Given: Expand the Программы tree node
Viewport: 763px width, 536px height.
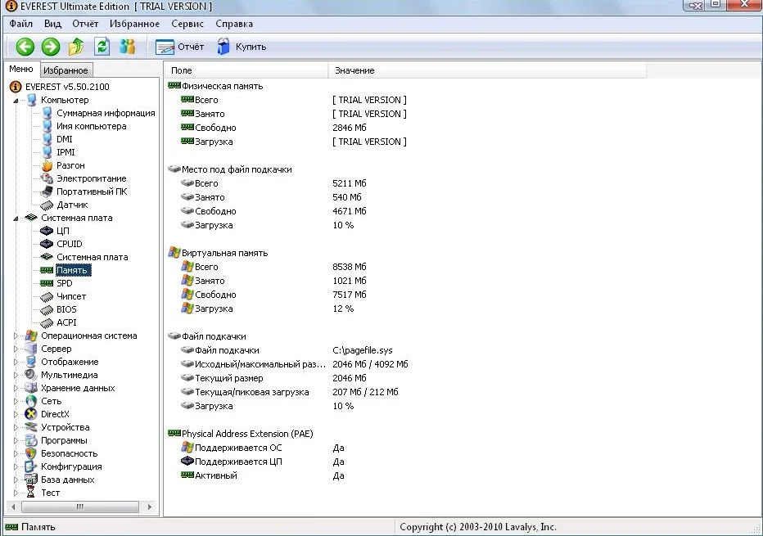Looking at the screenshot, I should click(x=16, y=441).
